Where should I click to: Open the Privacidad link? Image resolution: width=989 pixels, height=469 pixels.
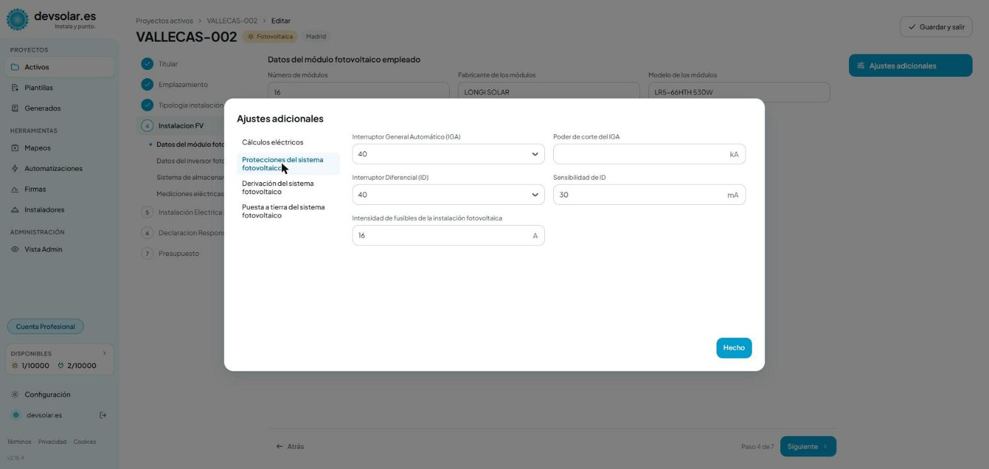tap(52, 442)
